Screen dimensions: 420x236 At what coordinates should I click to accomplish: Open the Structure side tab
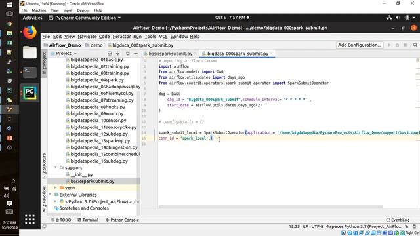point(44,166)
